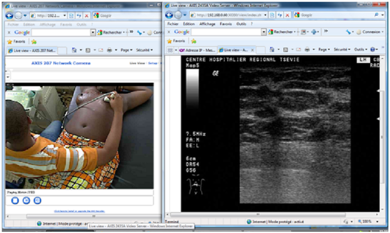390x233 pixels.
Task: Click Home icon in AXIS 207 command bar
Action: tap(74, 50)
